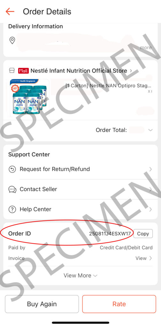The image size is (161, 327).
Task: Tap the Help Center question mark icon
Action: pyautogui.click(x=12, y=209)
